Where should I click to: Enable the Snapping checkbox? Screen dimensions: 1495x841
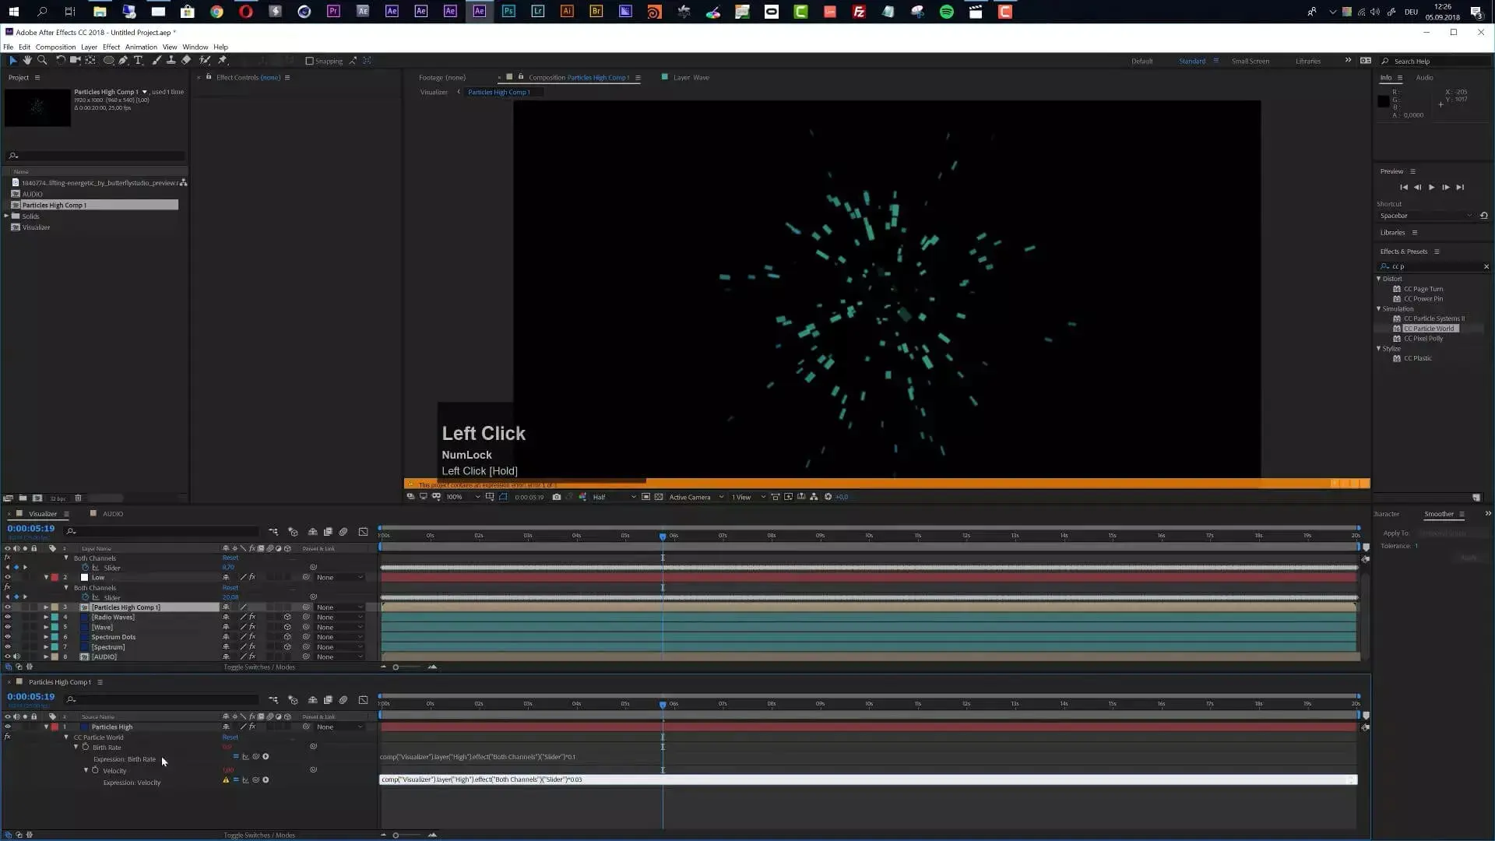pyautogui.click(x=309, y=61)
